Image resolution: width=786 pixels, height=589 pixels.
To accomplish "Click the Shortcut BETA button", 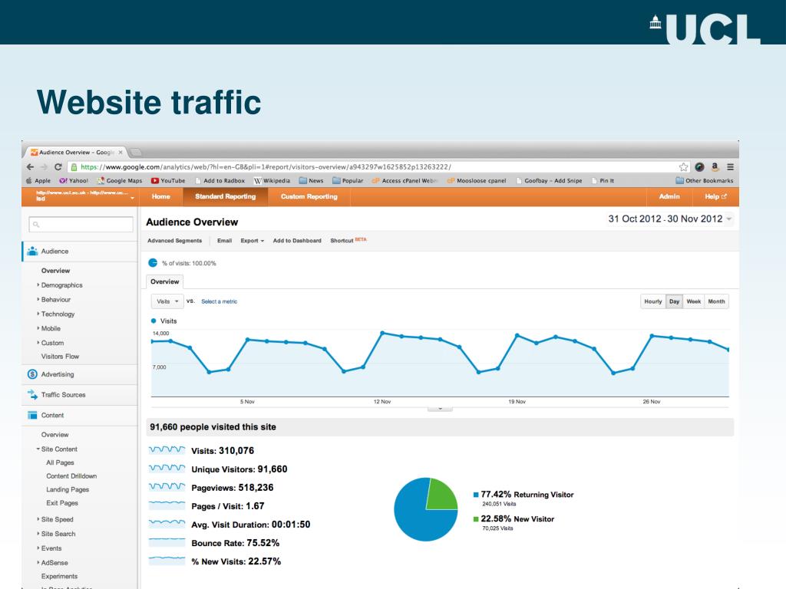I will click(x=348, y=240).
